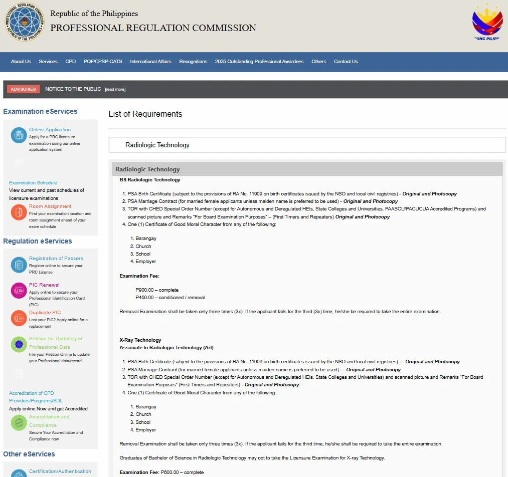The height and width of the screenshot is (477, 508).
Task: Open the CPD menu
Action: point(71,62)
